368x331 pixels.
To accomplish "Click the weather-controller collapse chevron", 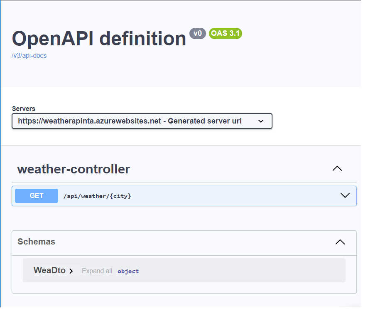I will 337,168.
